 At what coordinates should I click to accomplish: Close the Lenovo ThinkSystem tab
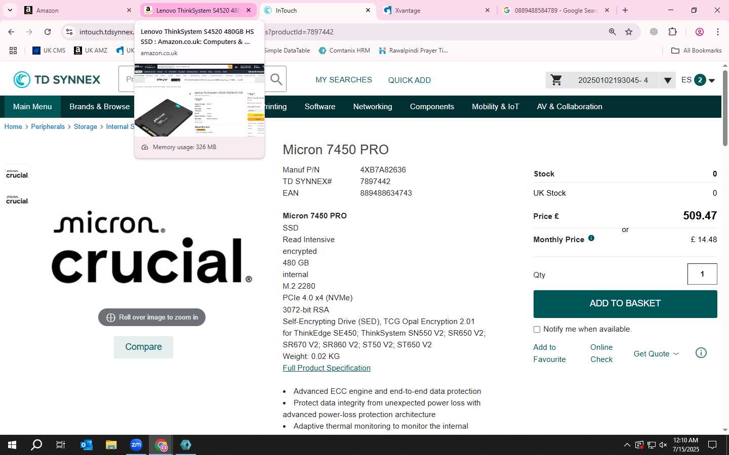[x=249, y=10]
